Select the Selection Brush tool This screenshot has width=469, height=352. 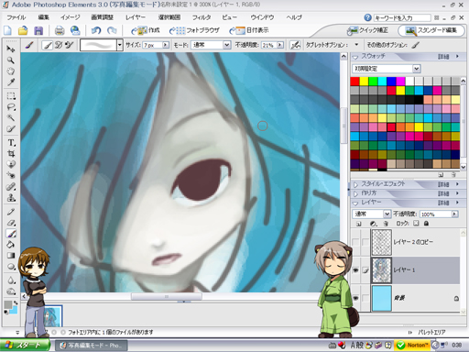point(11,128)
